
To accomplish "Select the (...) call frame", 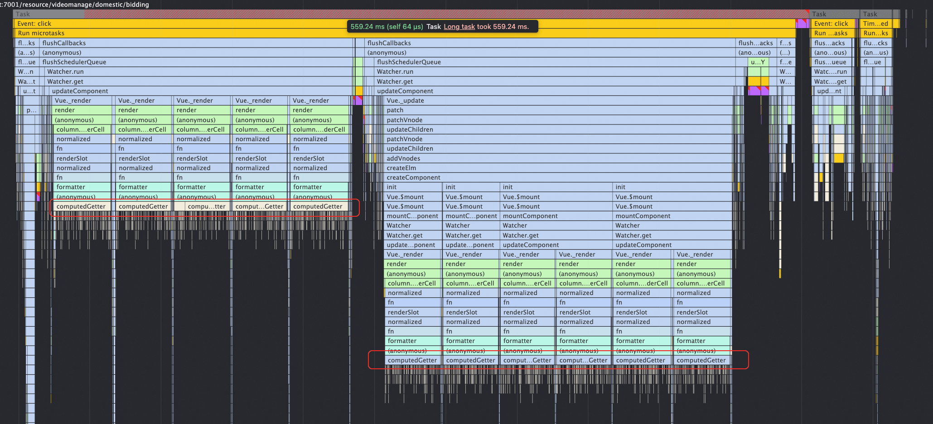I will (x=786, y=52).
